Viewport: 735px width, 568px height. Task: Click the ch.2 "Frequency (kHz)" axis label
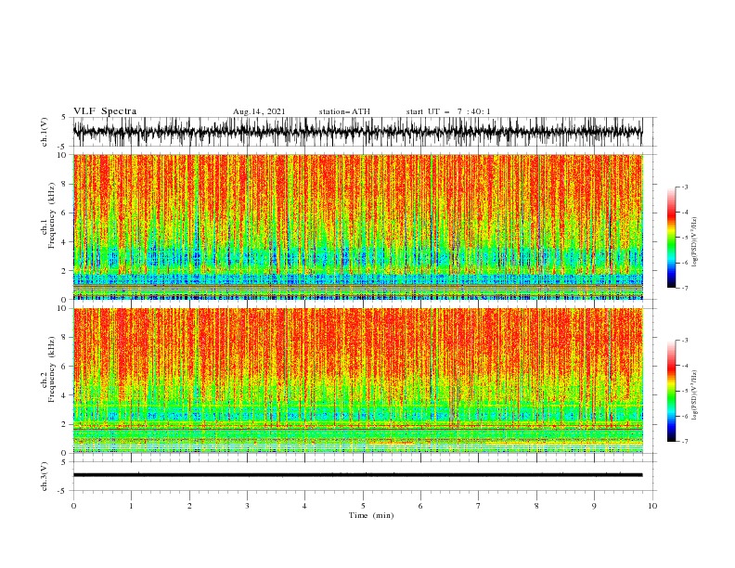tap(51, 369)
